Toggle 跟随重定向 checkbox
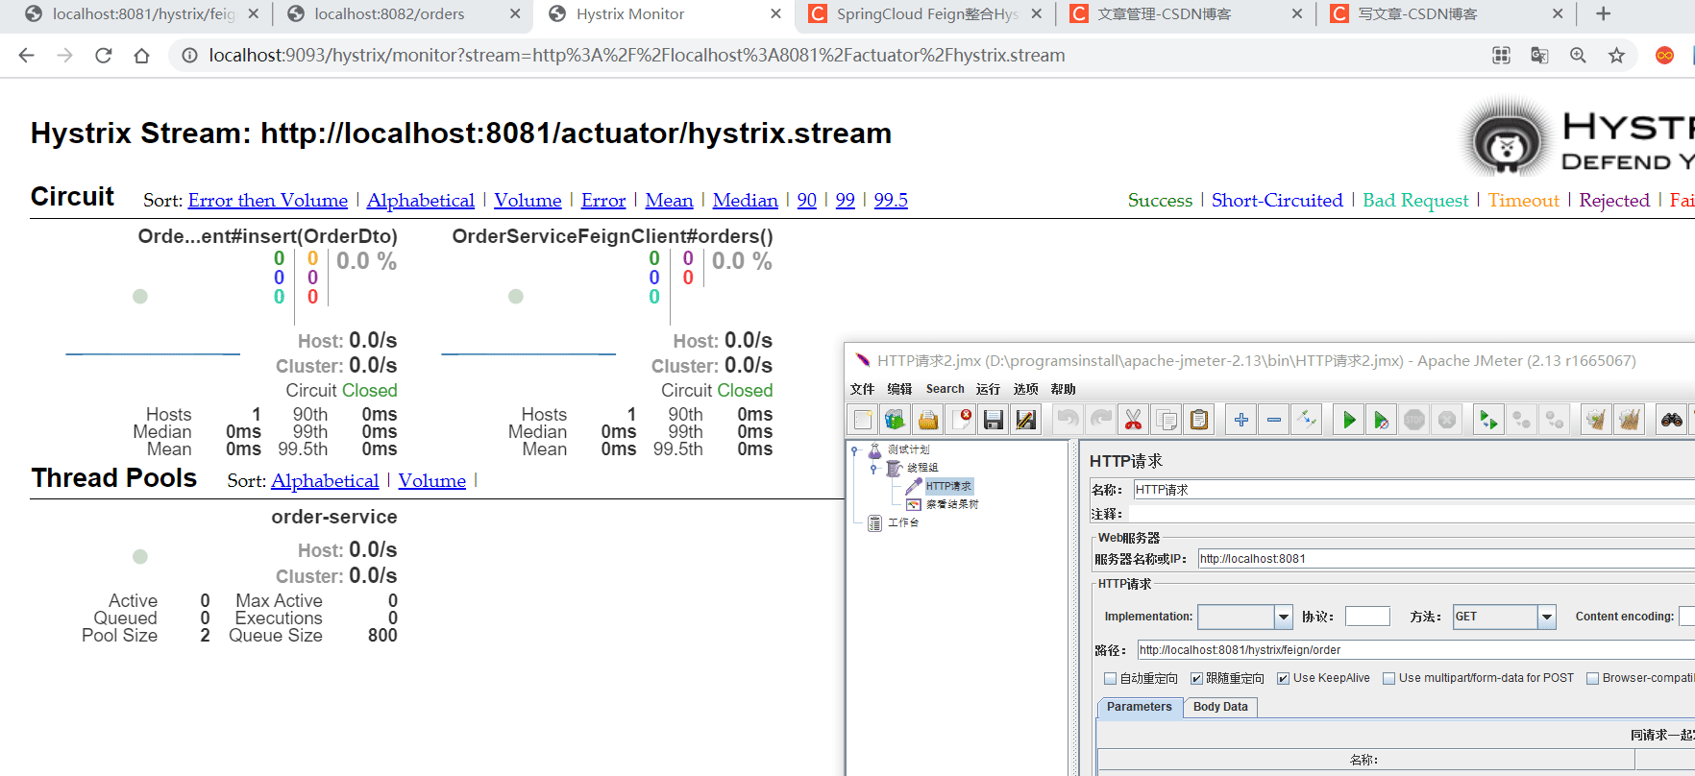The height and width of the screenshot is (776, 1695). click(x=1196, y=678)
